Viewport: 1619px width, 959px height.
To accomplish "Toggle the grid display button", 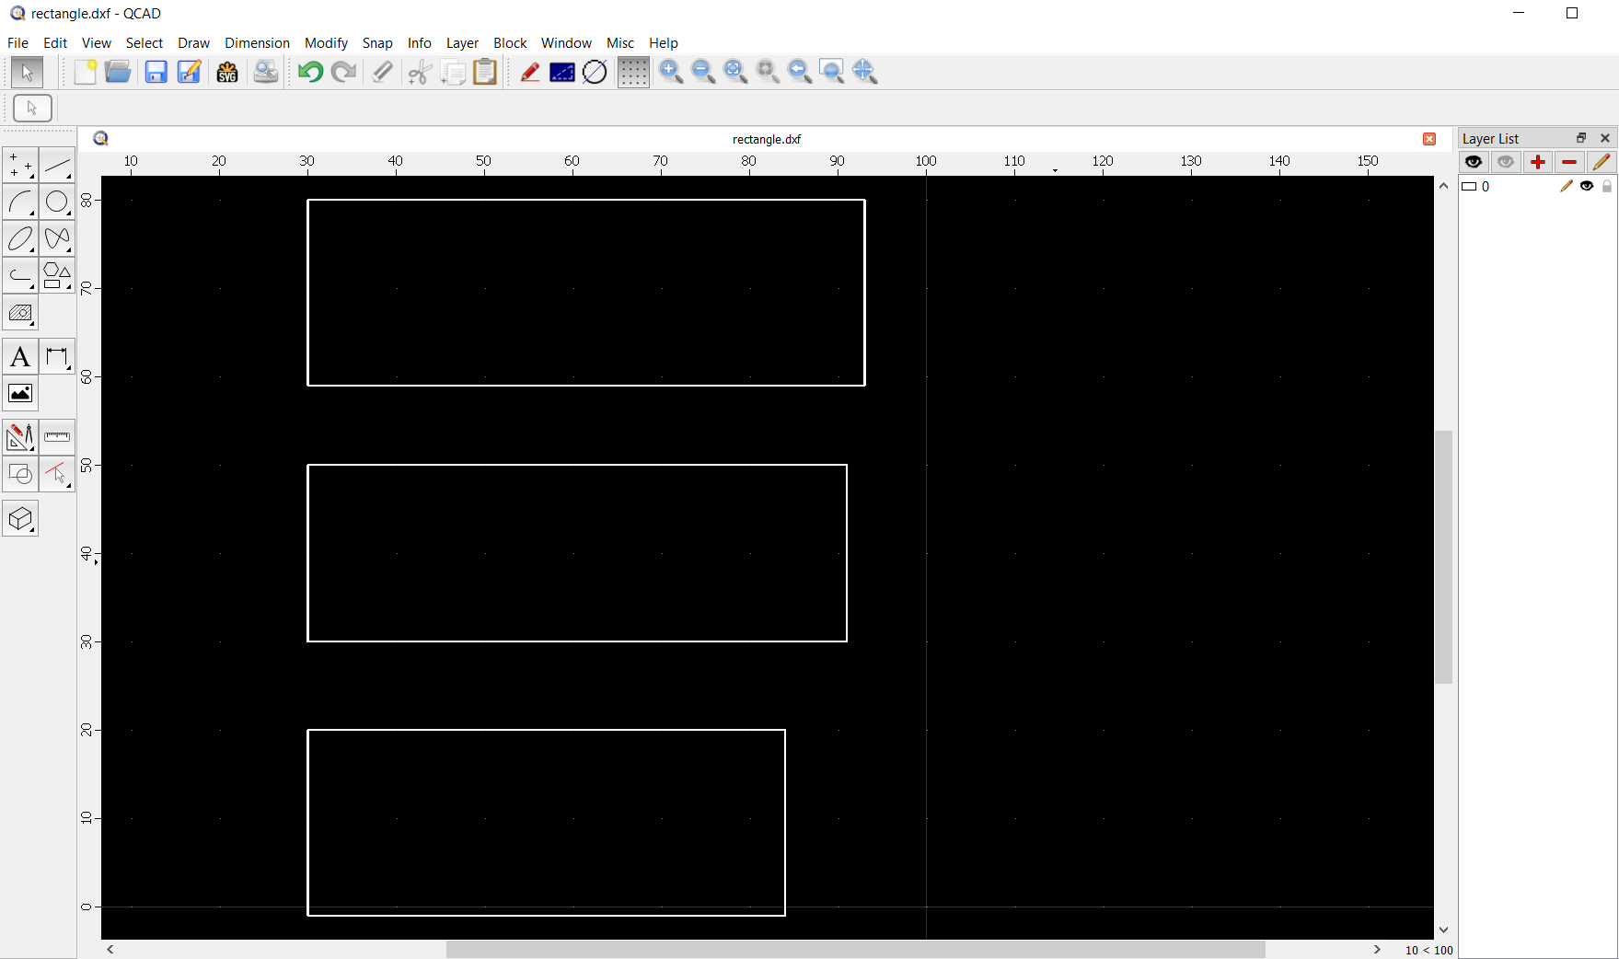I will click(633, 72).
